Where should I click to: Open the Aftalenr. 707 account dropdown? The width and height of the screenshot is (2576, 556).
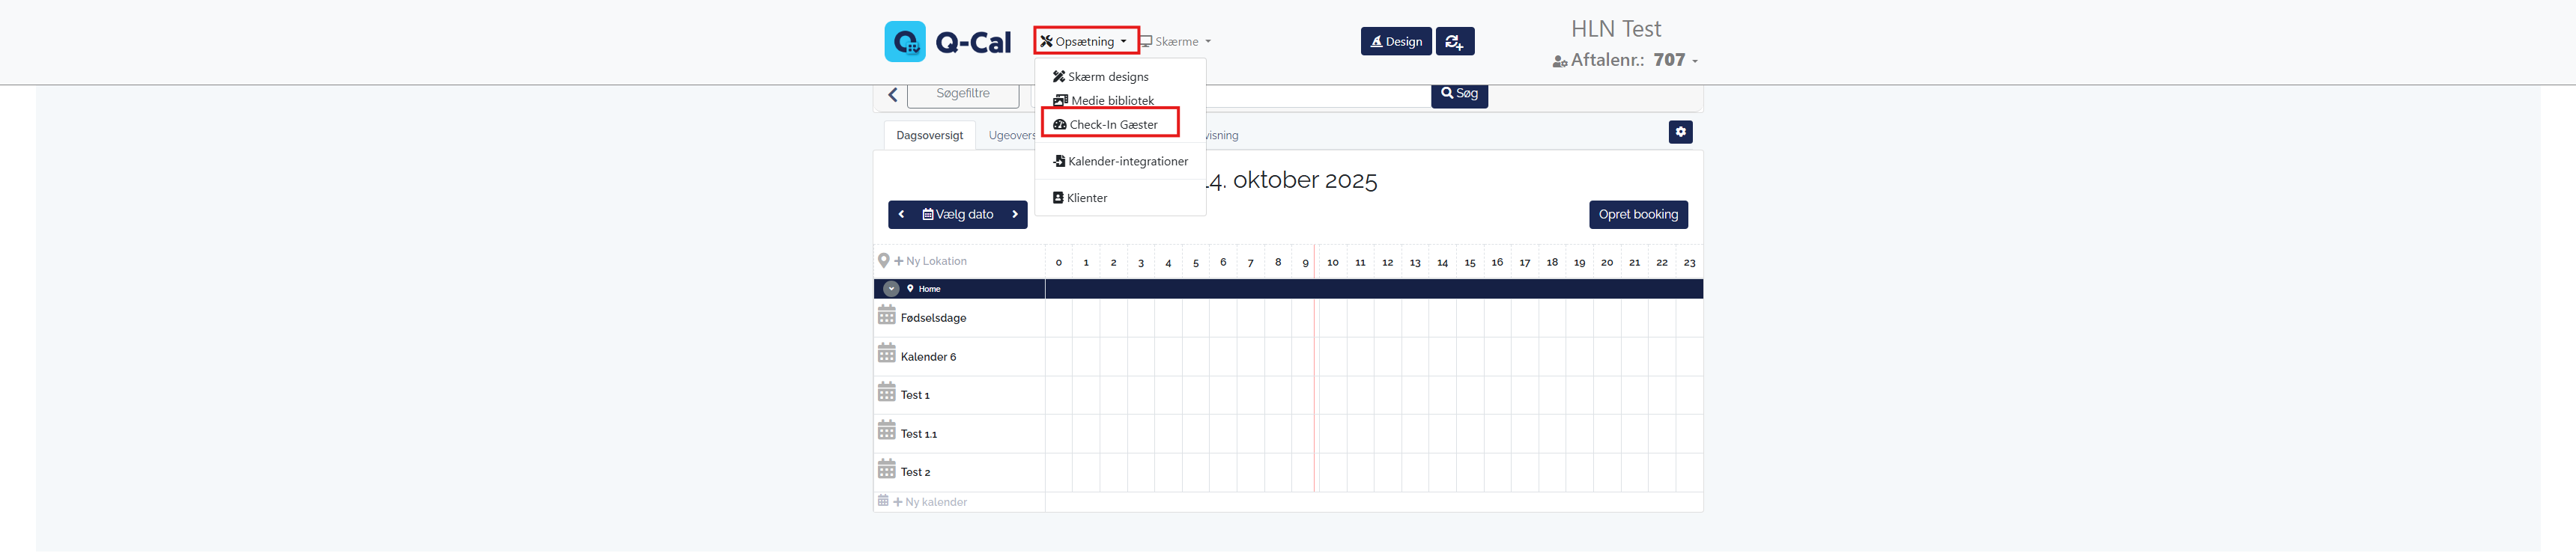1625,61
